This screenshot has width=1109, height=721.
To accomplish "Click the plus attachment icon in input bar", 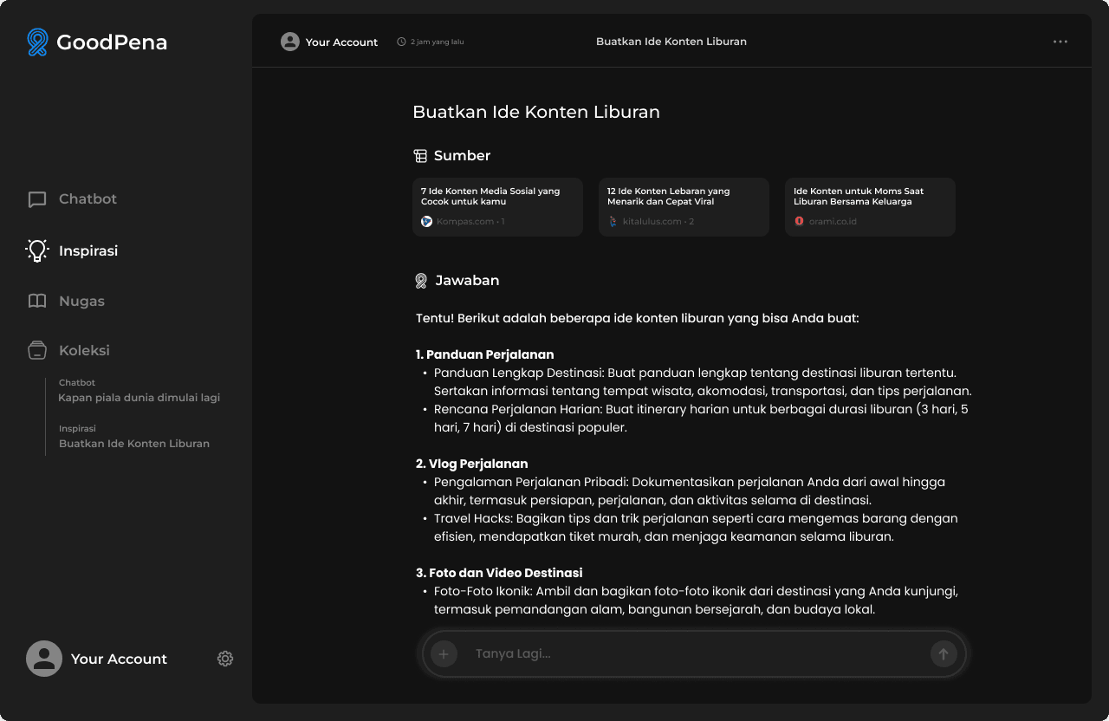I will tap(444, 653).
